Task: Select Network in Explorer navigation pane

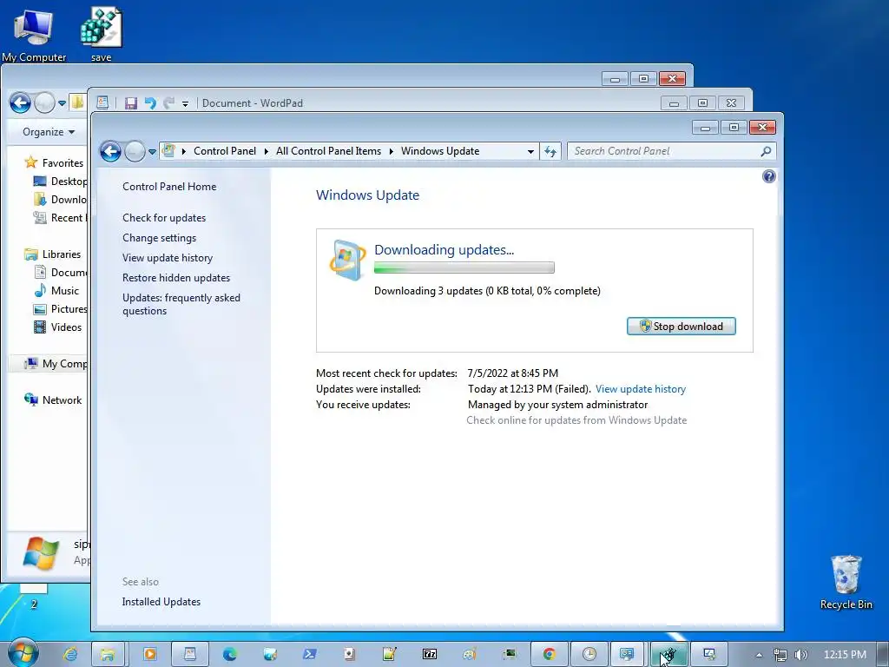Action: (x=53, y=400)
